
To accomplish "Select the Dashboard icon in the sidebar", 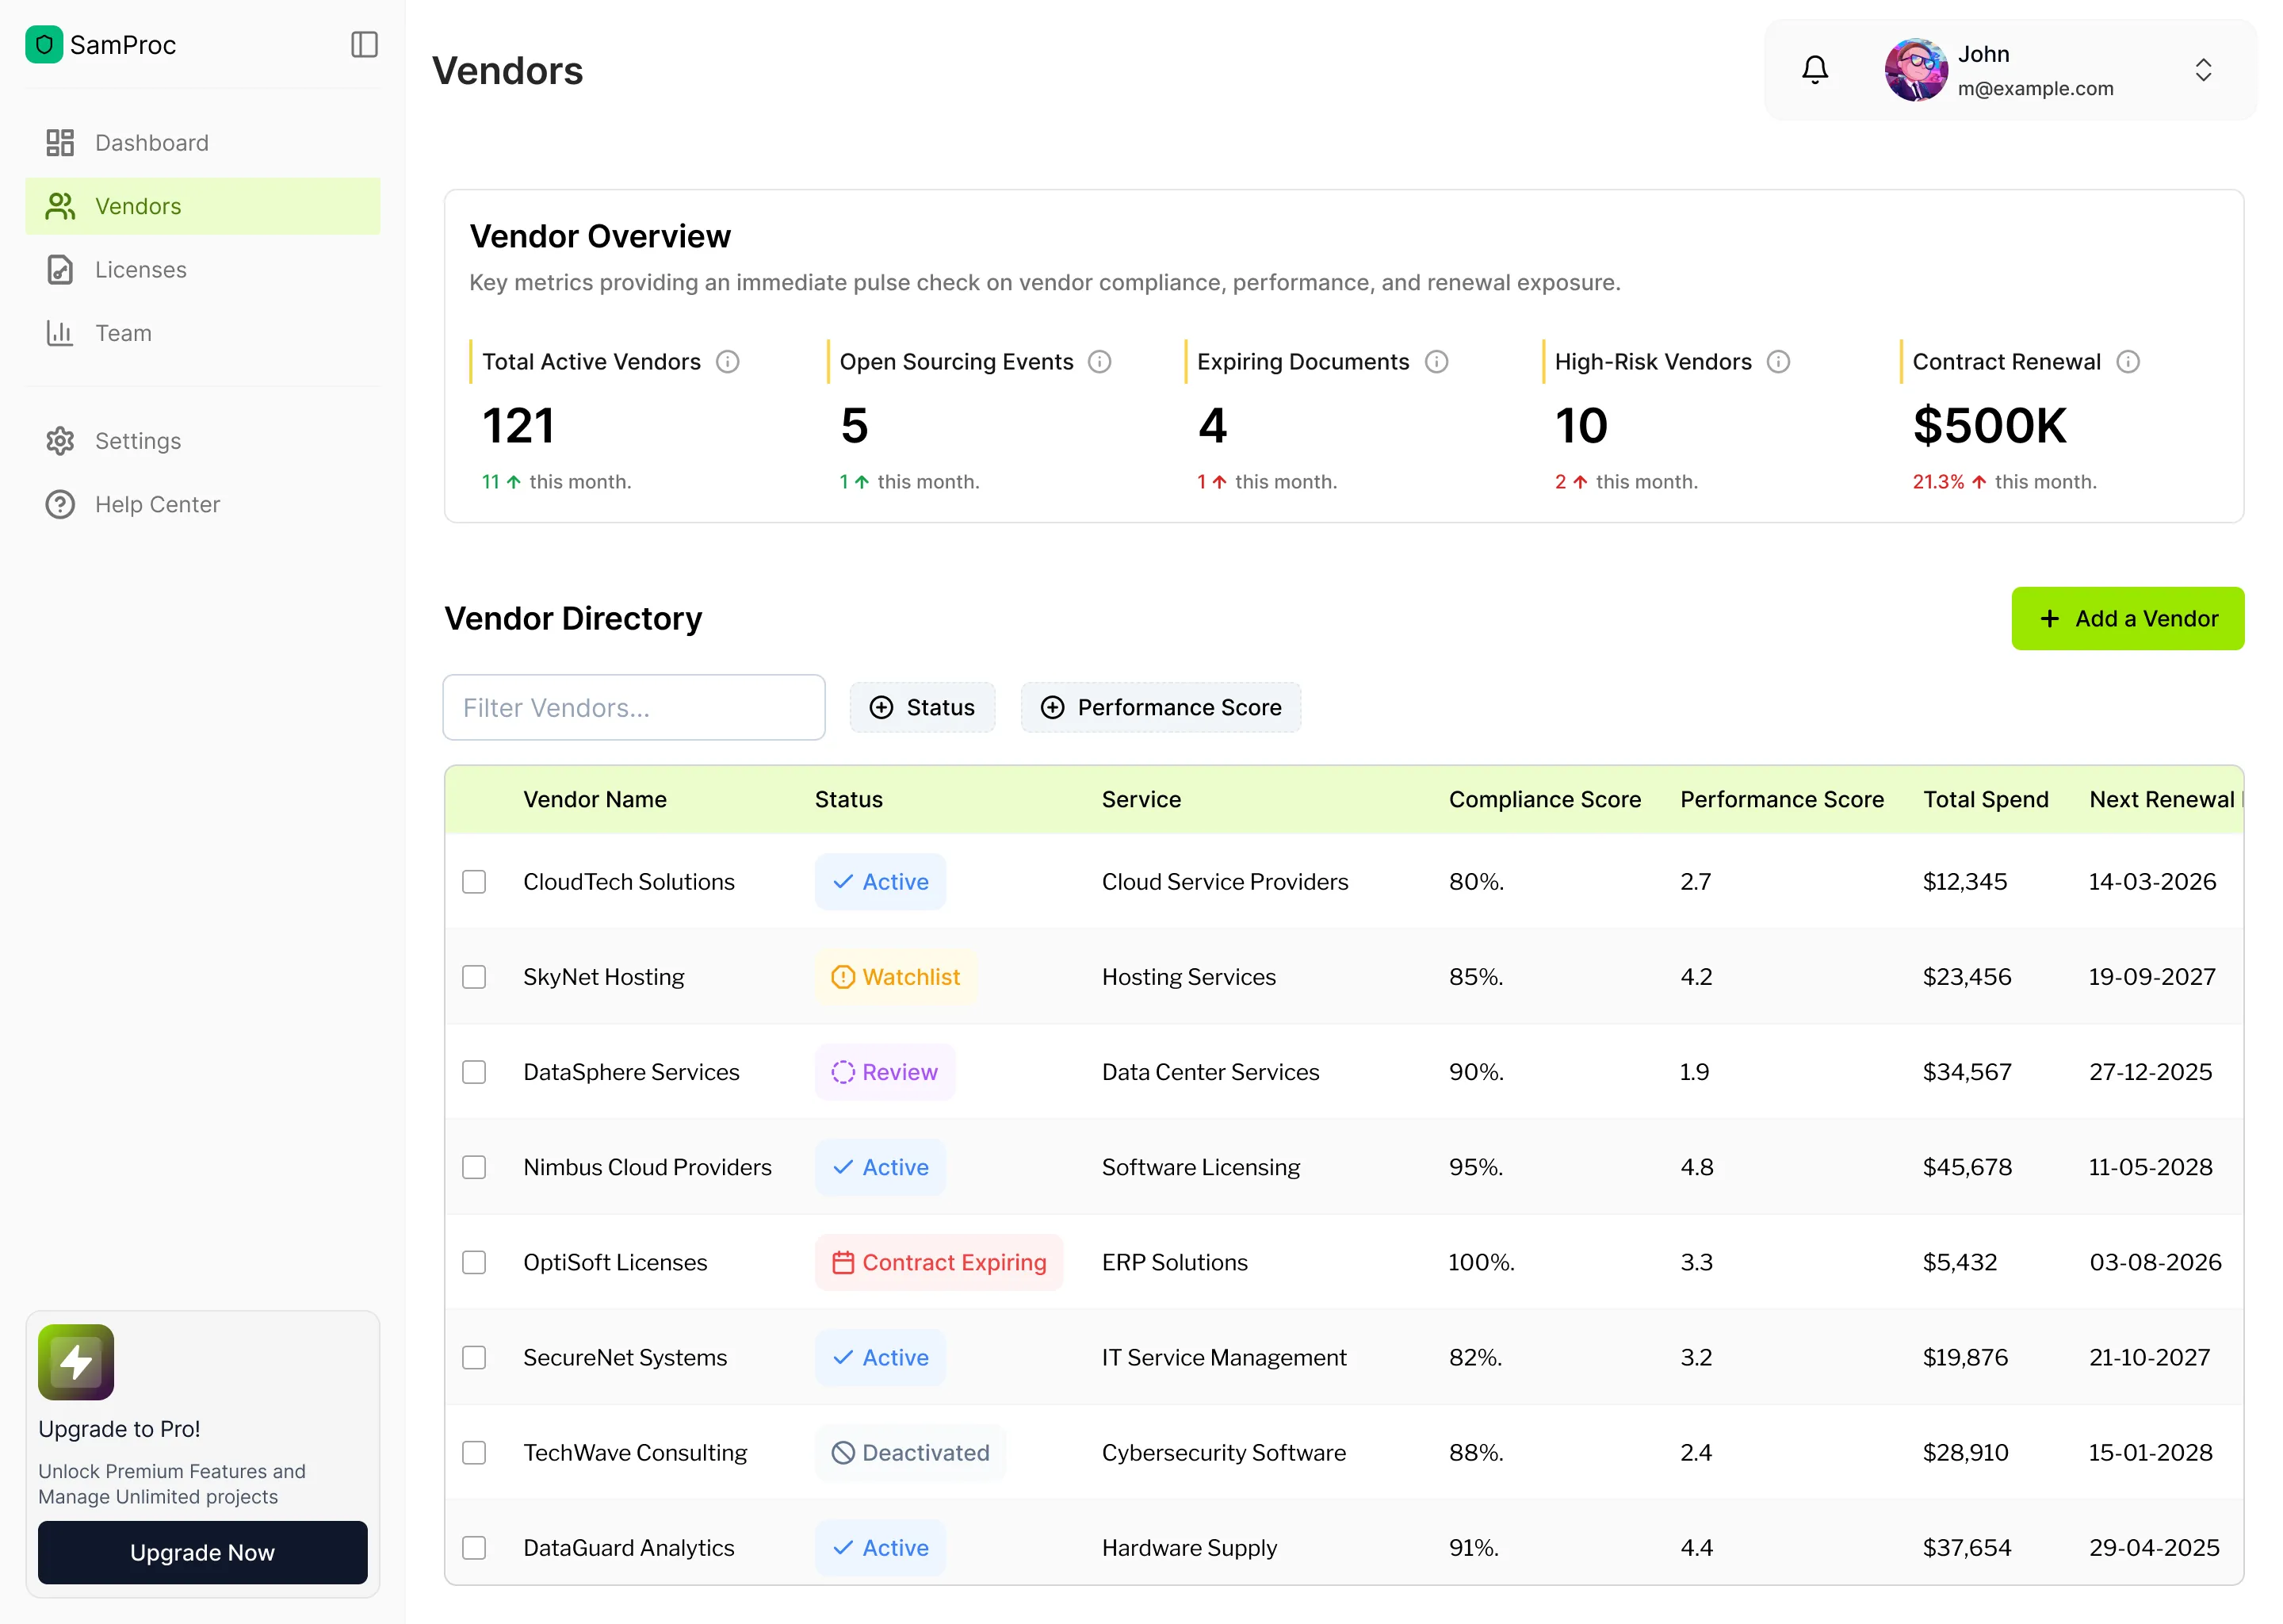I will pyautogui.click(x=60, y=143).
